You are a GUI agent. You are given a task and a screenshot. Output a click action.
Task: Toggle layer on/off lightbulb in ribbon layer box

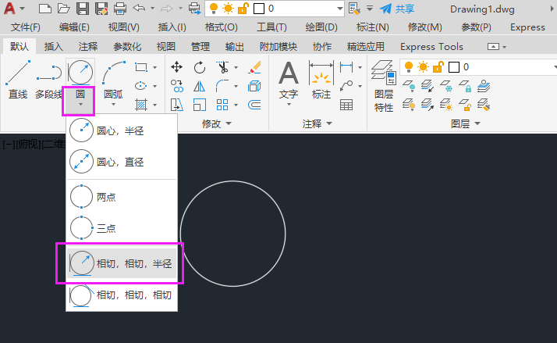(x=409, y=67)
